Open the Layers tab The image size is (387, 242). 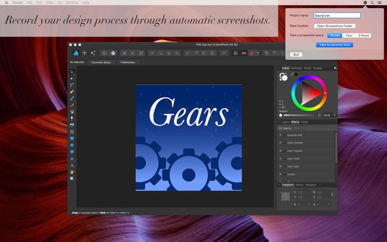coord(285,122)
